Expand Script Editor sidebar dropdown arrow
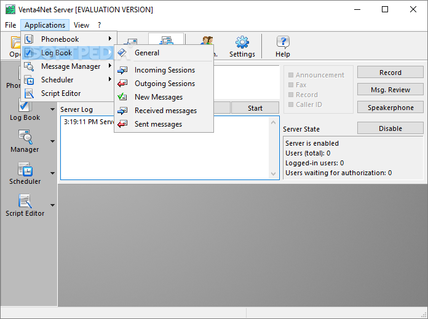Image resolution: width=428 pixels, height=319 pixels. 52,205
